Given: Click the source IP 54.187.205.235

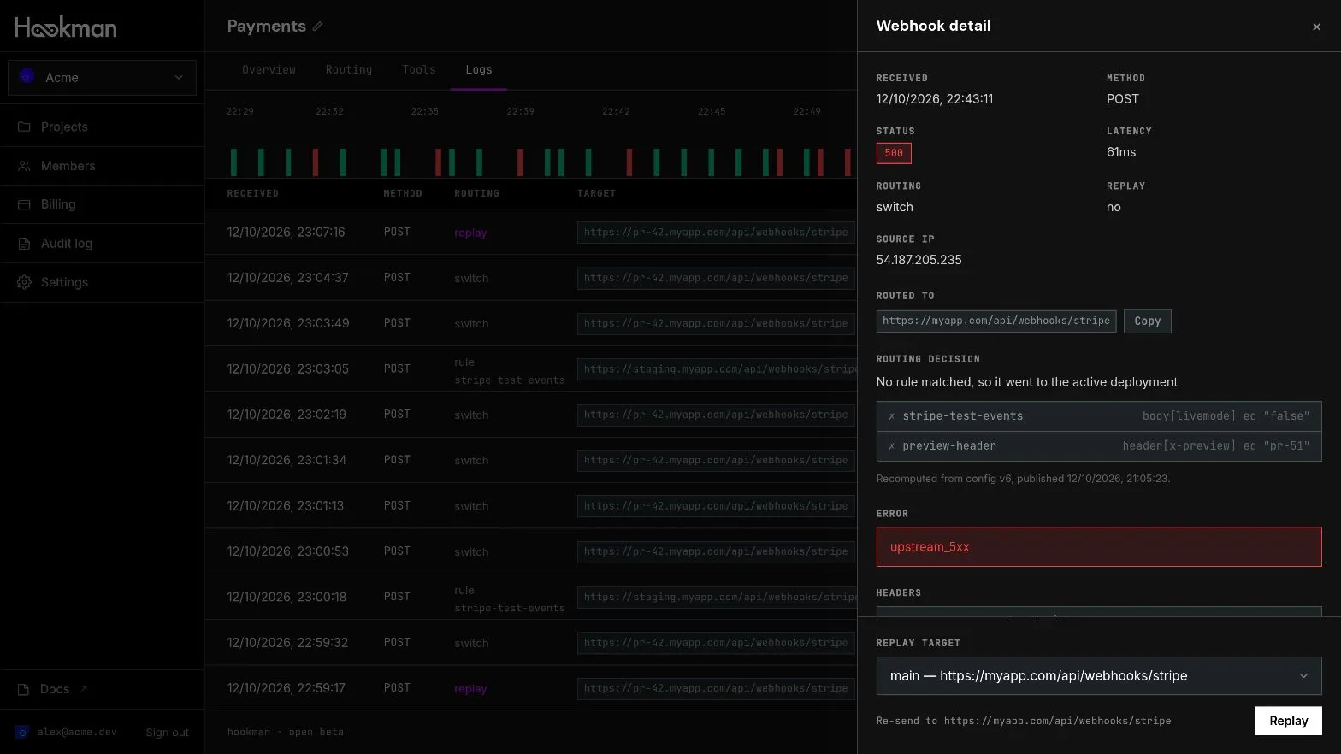Looking at the screenshot, I should tap(919, 260).
